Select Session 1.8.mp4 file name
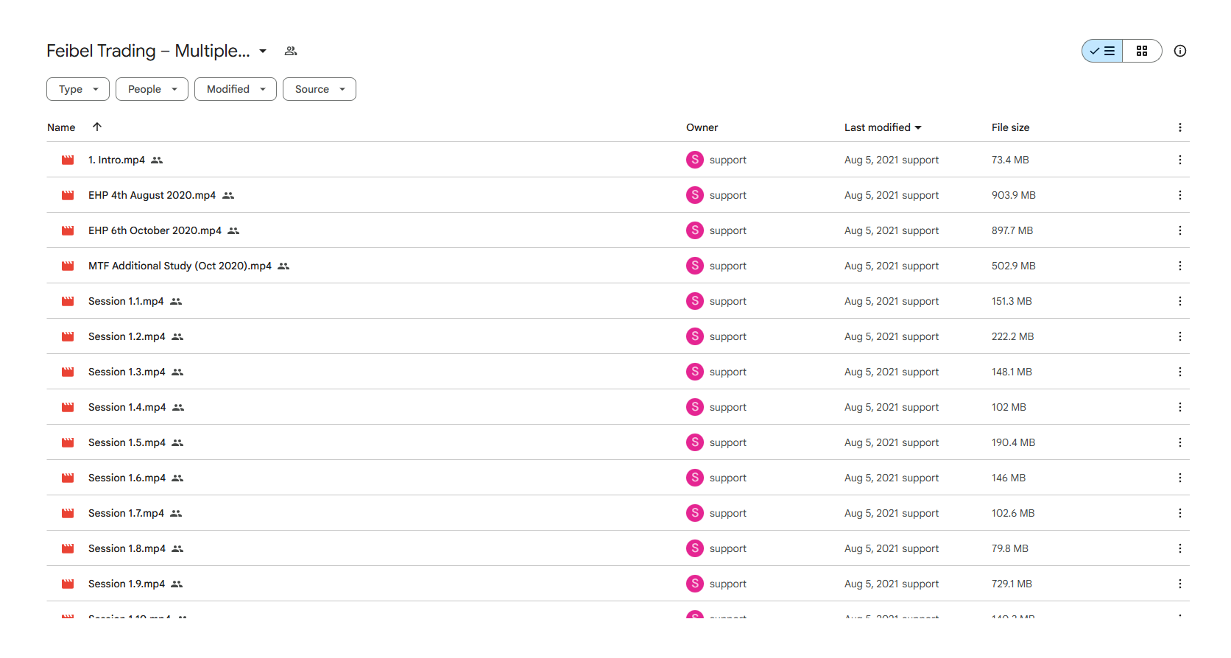This screenshot has width=1231, height=658. (127, 548)
